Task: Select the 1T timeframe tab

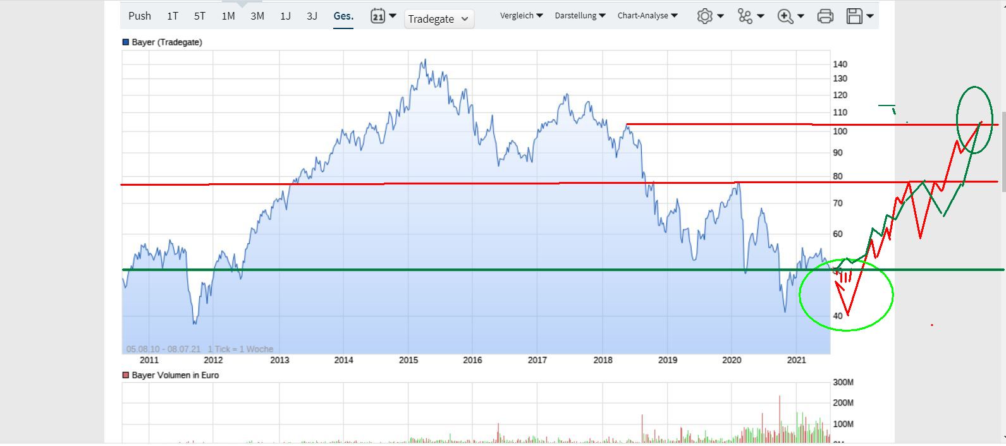Action: click(x=173, y=16)
